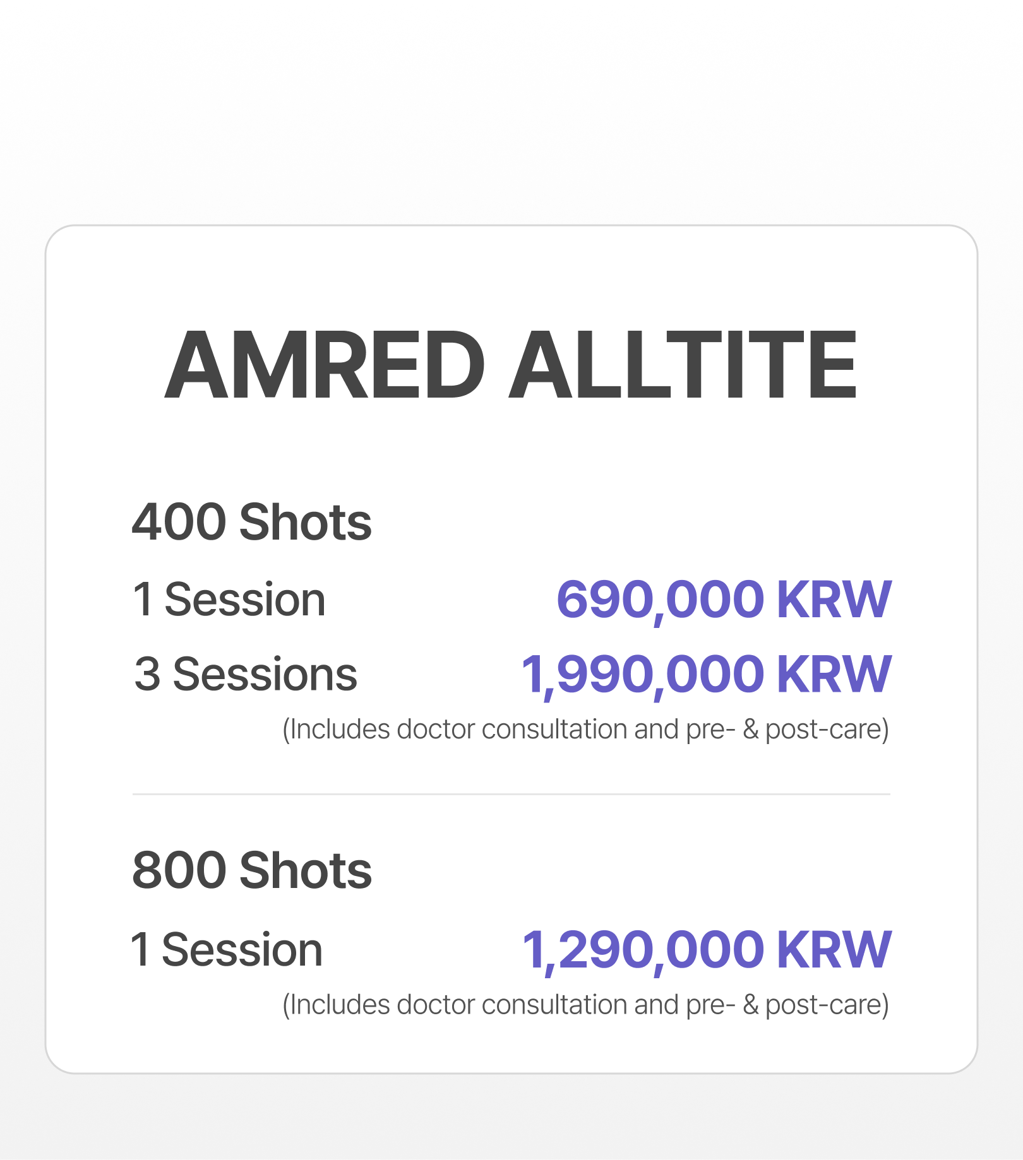Viewport: 1023px width, 1160px height.
Task: Click the word ALLTITE in the title
Action: [x=683, y=365]
